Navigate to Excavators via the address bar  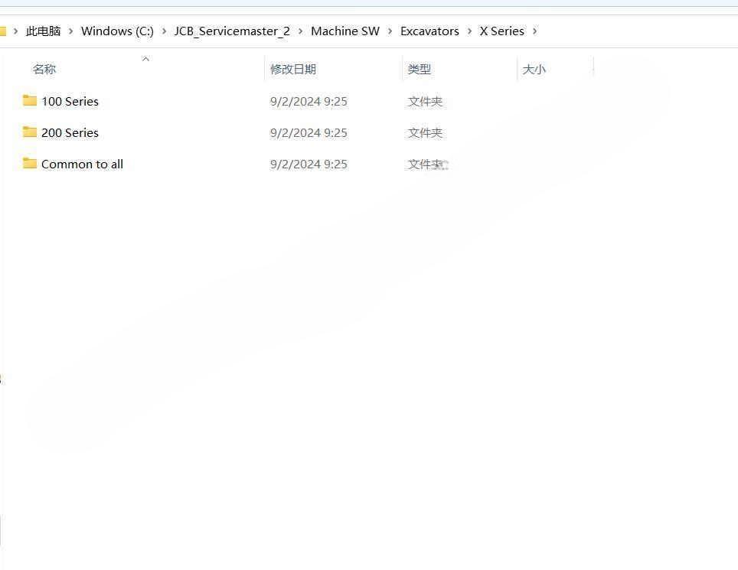coord(429,31)
